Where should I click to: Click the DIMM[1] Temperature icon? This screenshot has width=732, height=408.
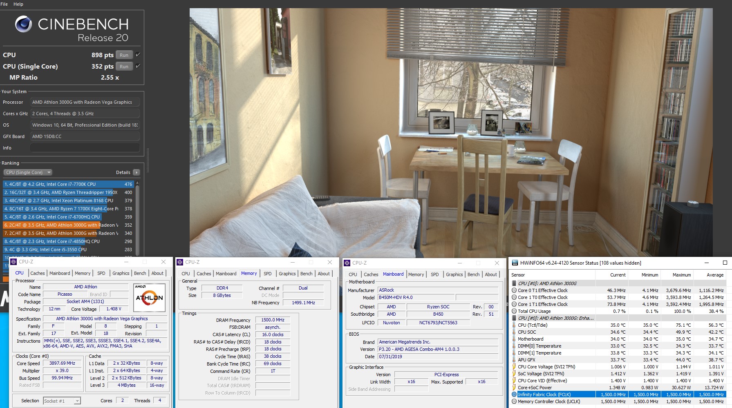pyautogui.click(x=514, y=353)
